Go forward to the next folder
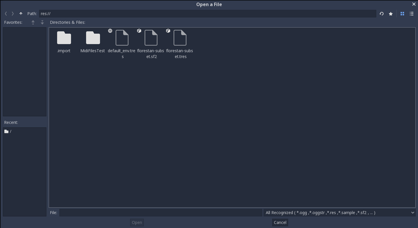 (x=13, y=14)
